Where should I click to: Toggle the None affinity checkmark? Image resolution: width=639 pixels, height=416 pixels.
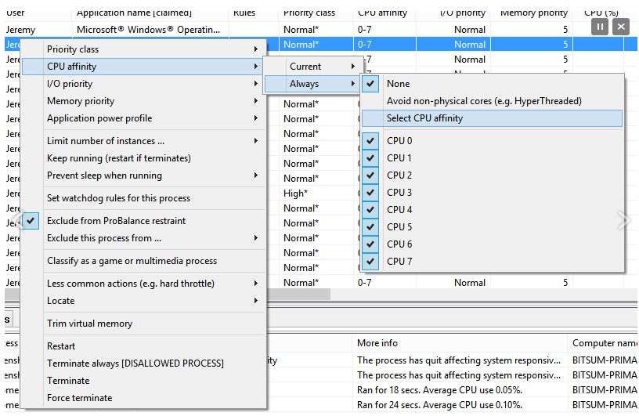tap(370, 84)
